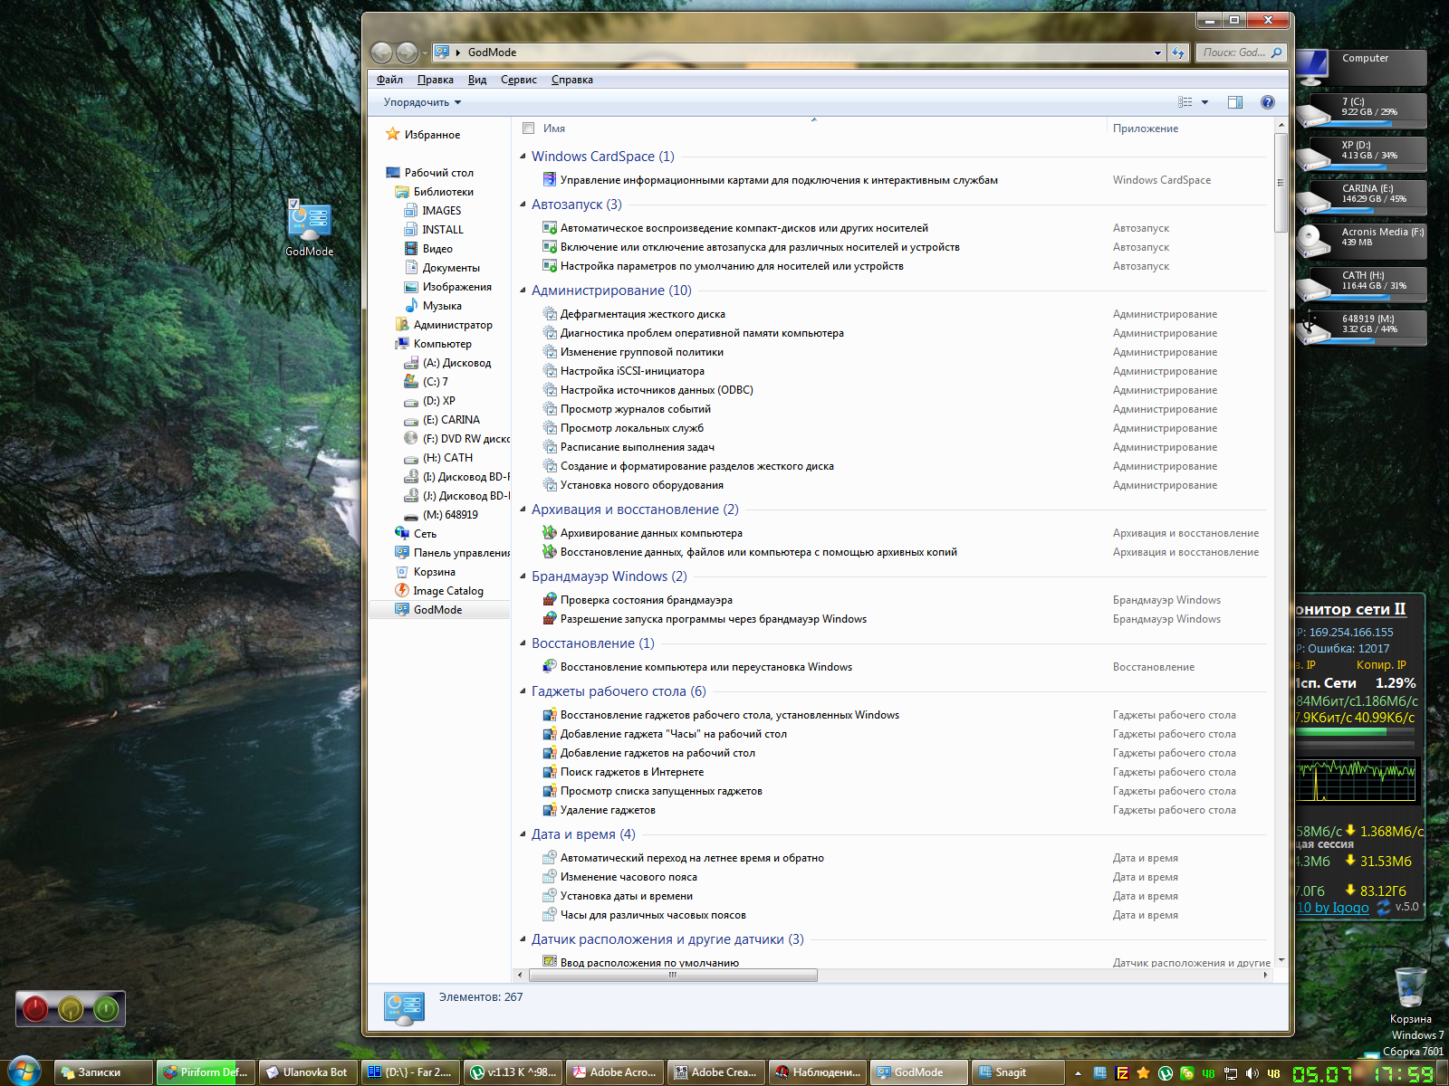1449x1086 pixels.
Task: Collapse the Администрирование group
Action: point(523,291)
